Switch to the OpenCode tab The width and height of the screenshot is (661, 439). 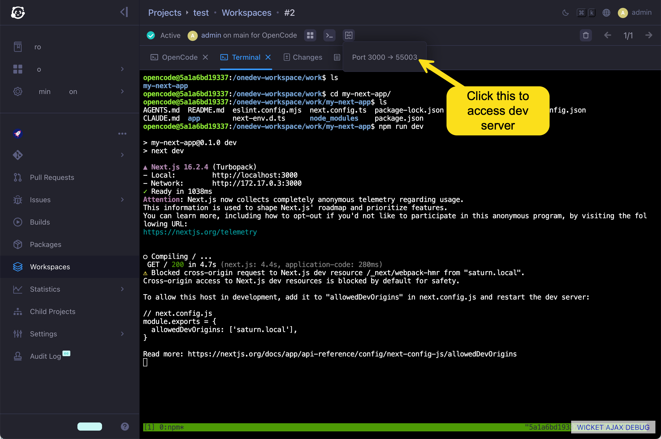point(174,57)
